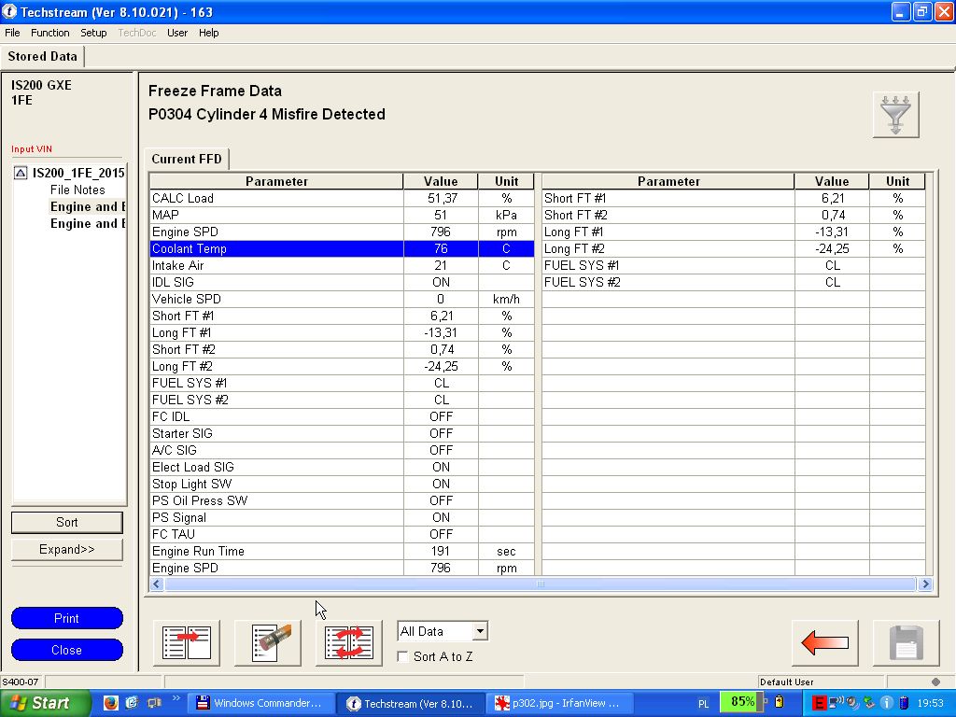Viewport: 956px width, 717px height.
Task: Select the Engine Run Time row
Action: point(342,551)
